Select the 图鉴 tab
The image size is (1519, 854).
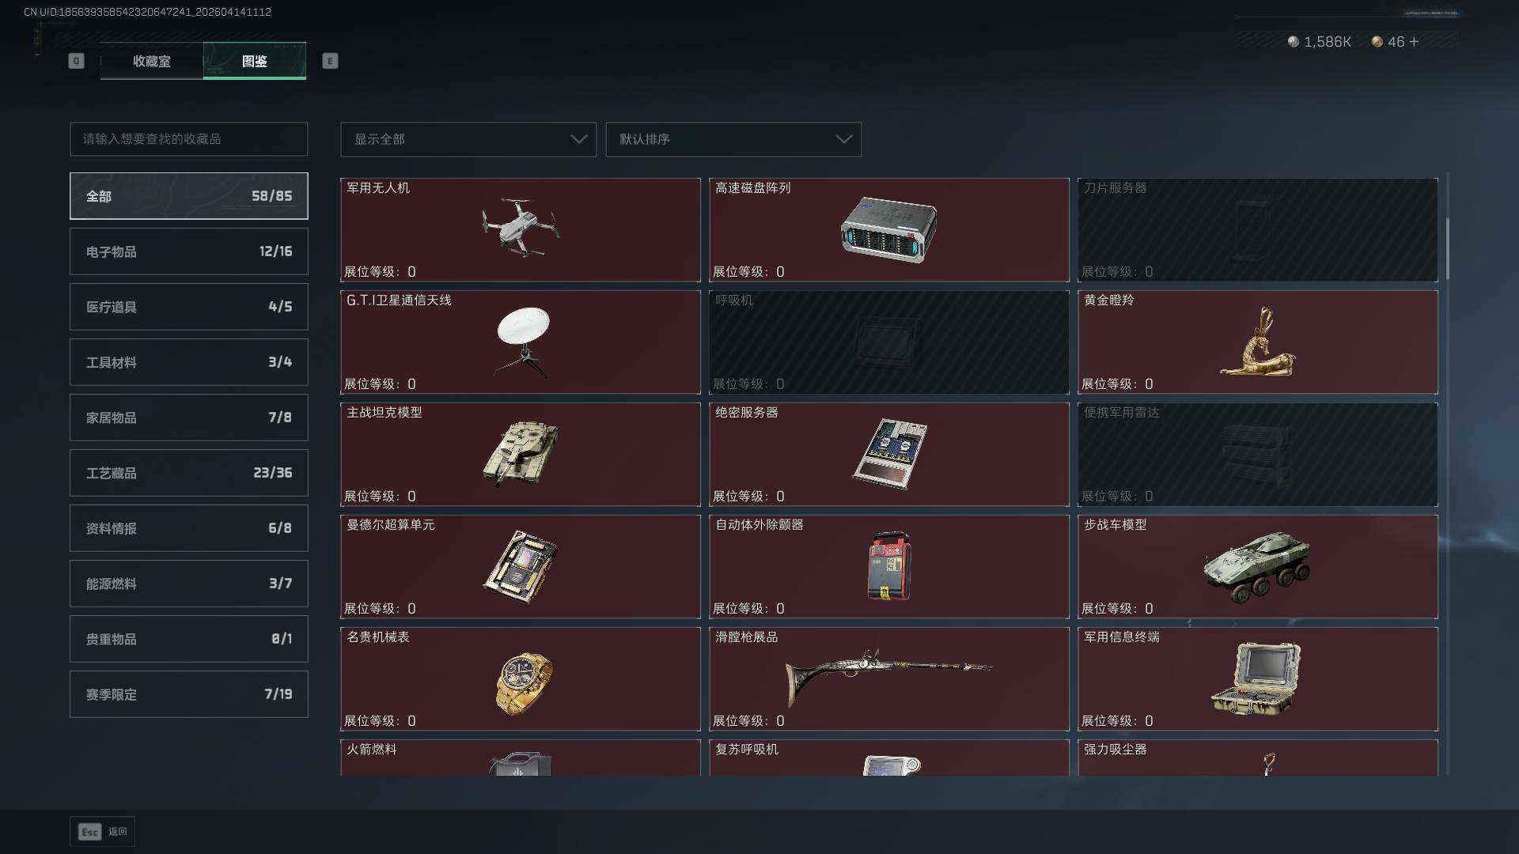[x=255, y=61]
